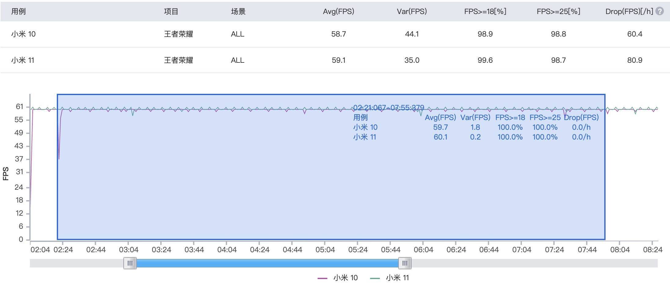Image resolution: width=670 pixels, height=290 pixels.
Task: Select the 小米 11 row in table
Action: (23, 60)
